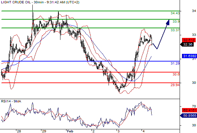Click the red 30.6 support label
This screenshot has width=197, height=133.
click(x=176, y=74)
